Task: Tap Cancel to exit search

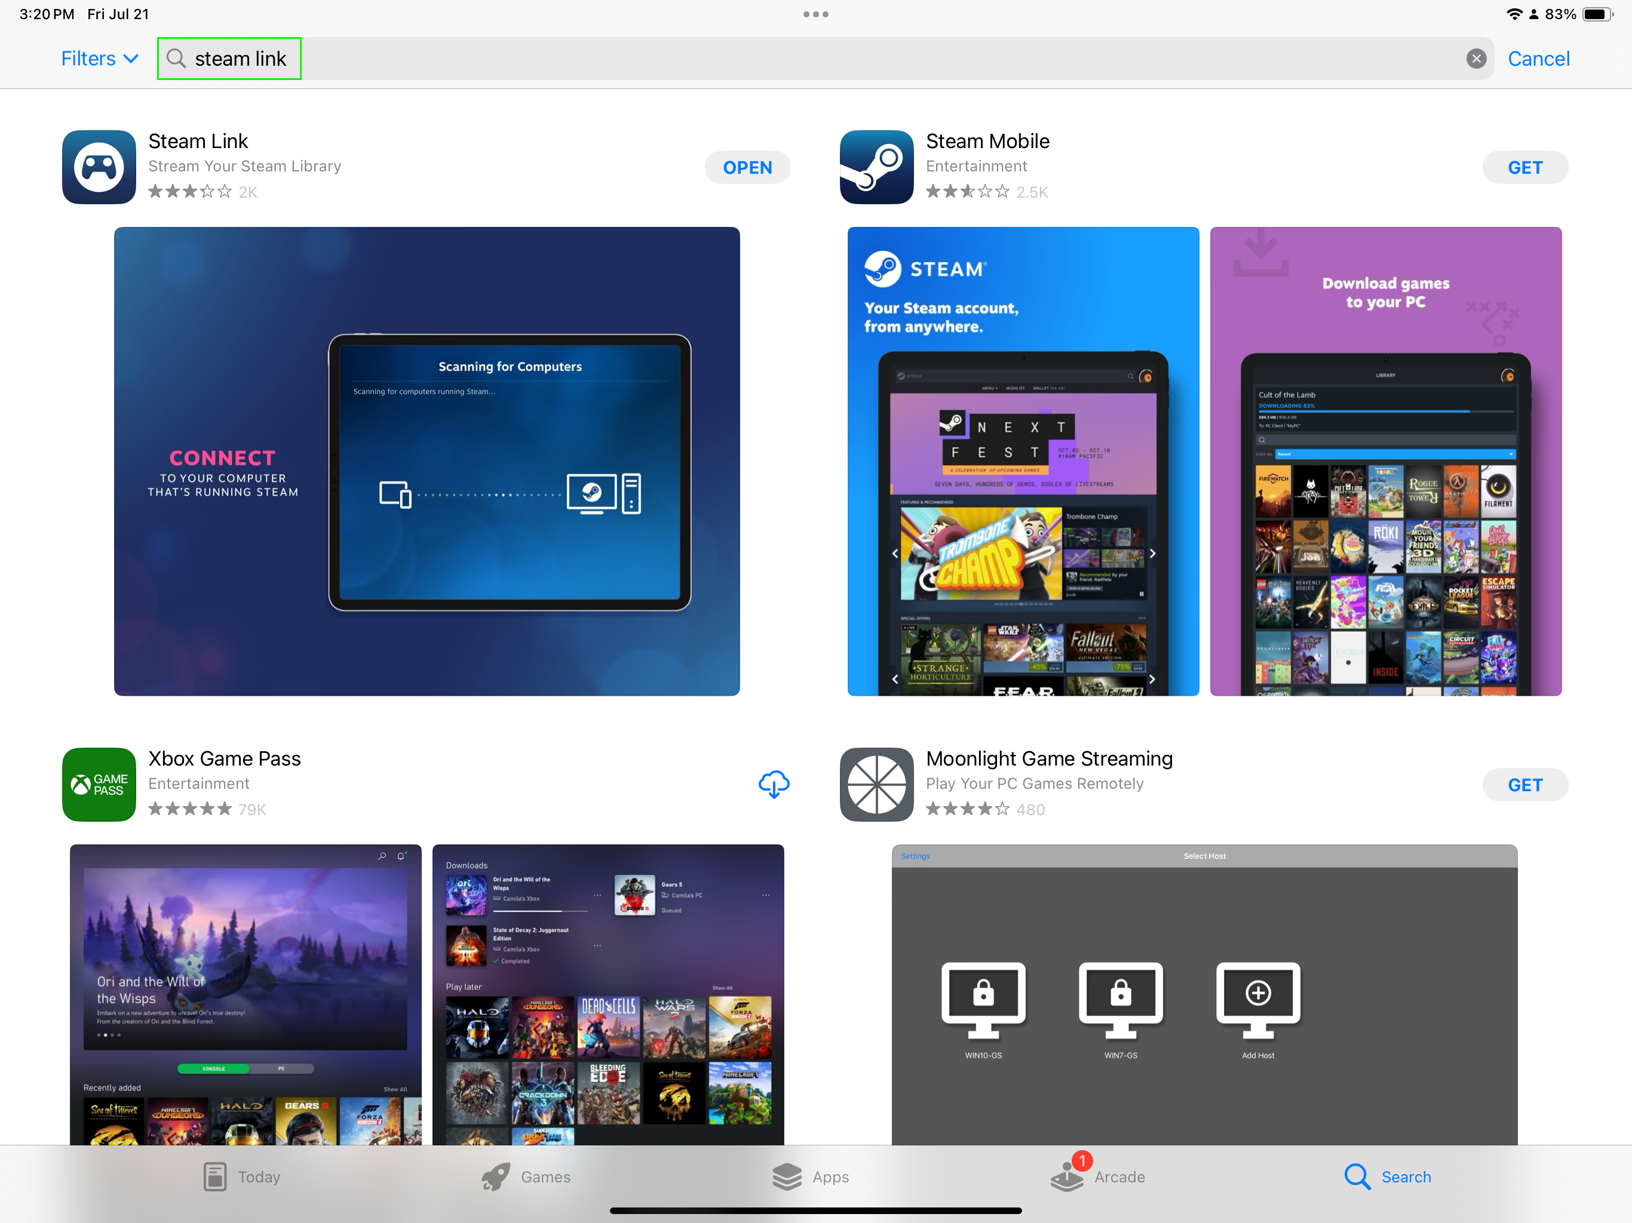Action: [x=1538, y=59]
